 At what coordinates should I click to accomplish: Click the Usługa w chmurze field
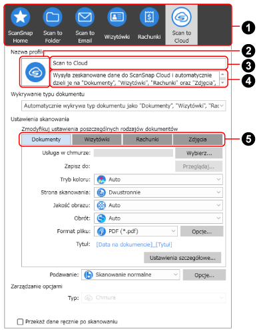point(133,153)
